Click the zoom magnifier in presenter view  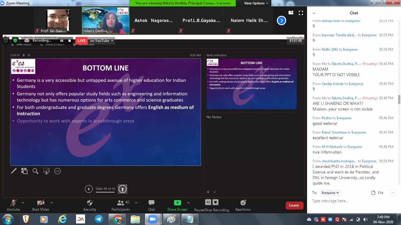tap(36, 171)
